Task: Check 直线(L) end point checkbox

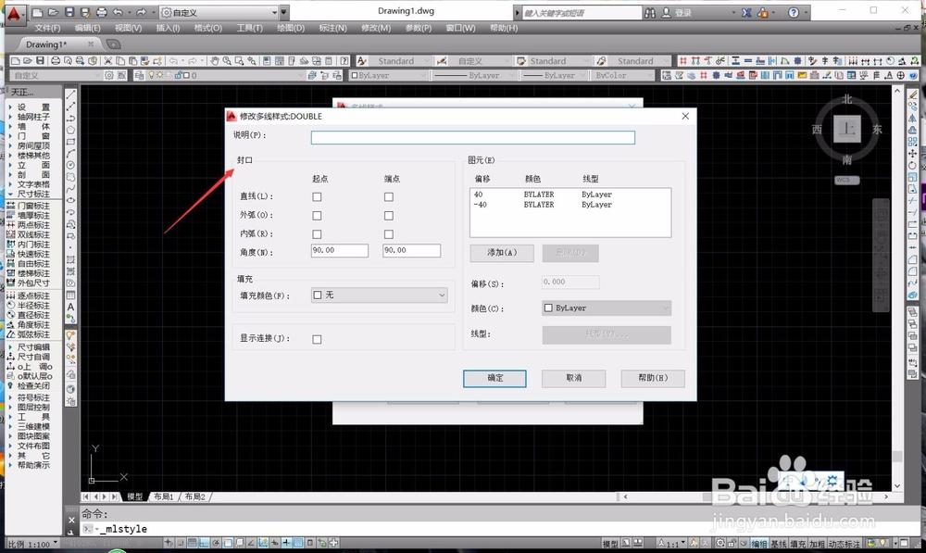Action: [x=389, y=196]
